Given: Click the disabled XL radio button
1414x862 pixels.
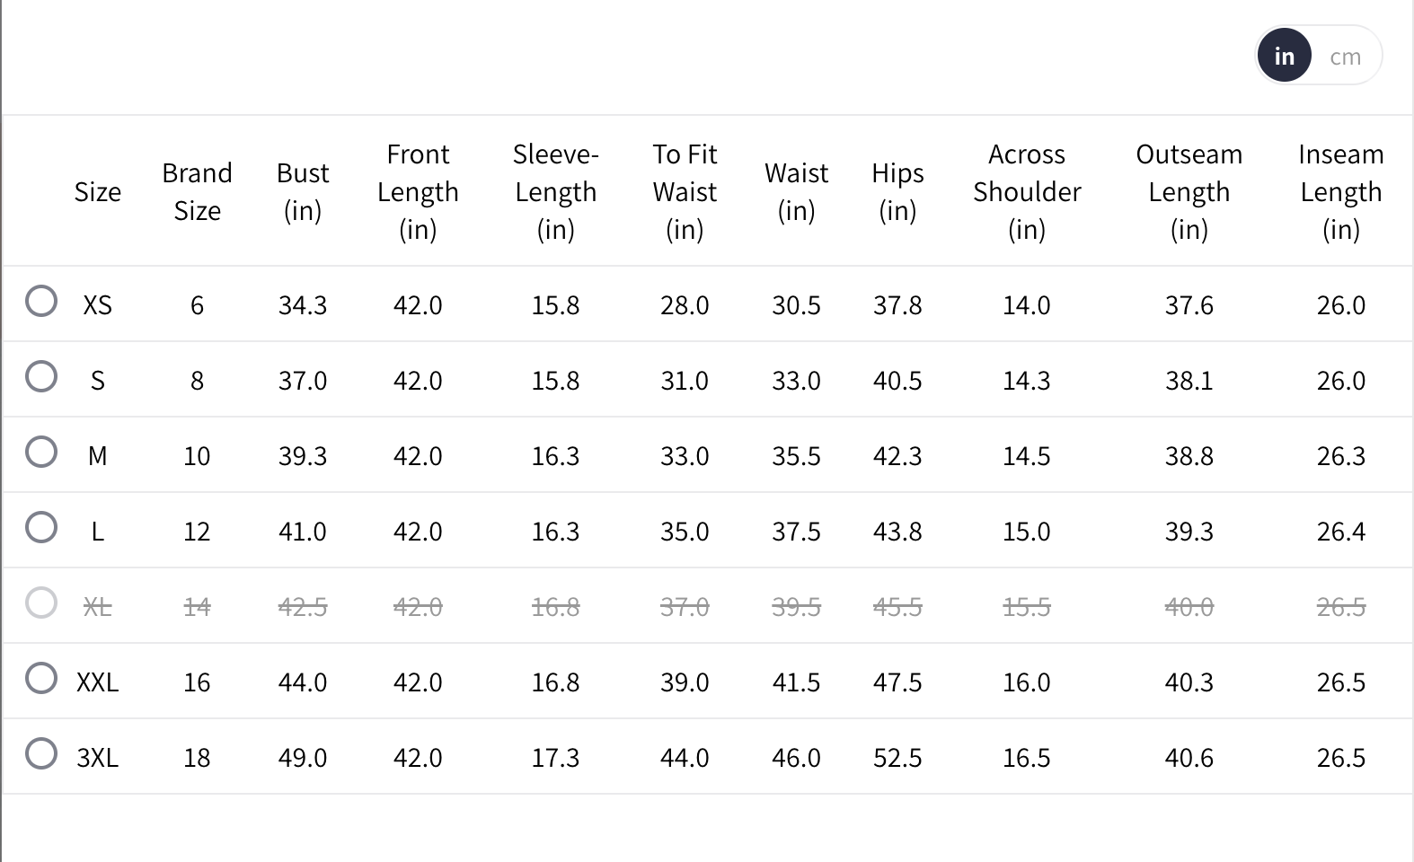Looking at the screenshot, I should pos(41,603).
